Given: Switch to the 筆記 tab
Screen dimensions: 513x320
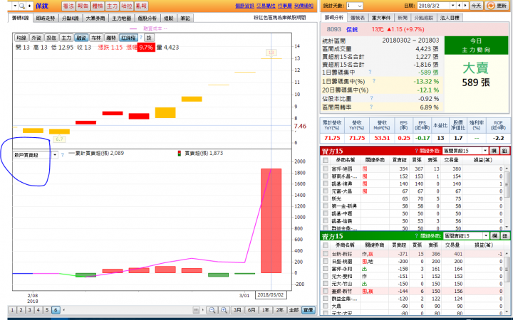Looking at the screenshot, I should (185, 18).
